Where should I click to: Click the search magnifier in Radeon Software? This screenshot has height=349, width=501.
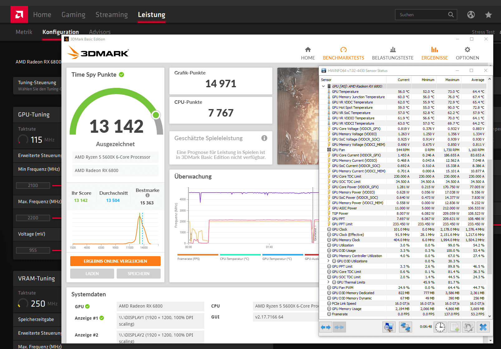[x=451, y=15]
